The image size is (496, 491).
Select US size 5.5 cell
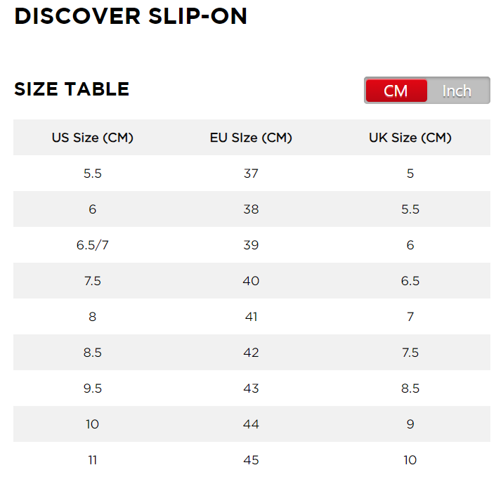pyautogui.click(x=92, y=174)
